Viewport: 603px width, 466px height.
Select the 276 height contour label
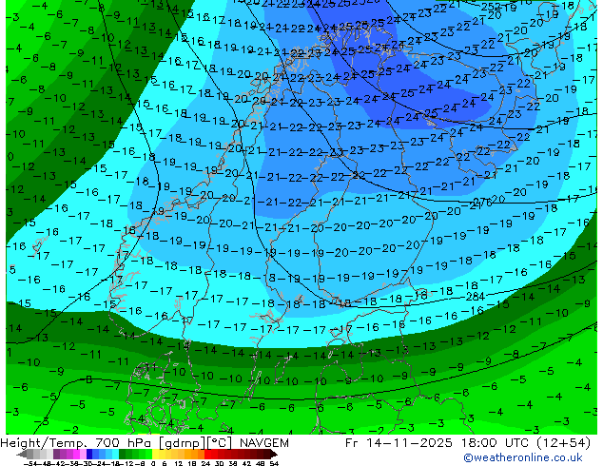(x=482, y=202)
